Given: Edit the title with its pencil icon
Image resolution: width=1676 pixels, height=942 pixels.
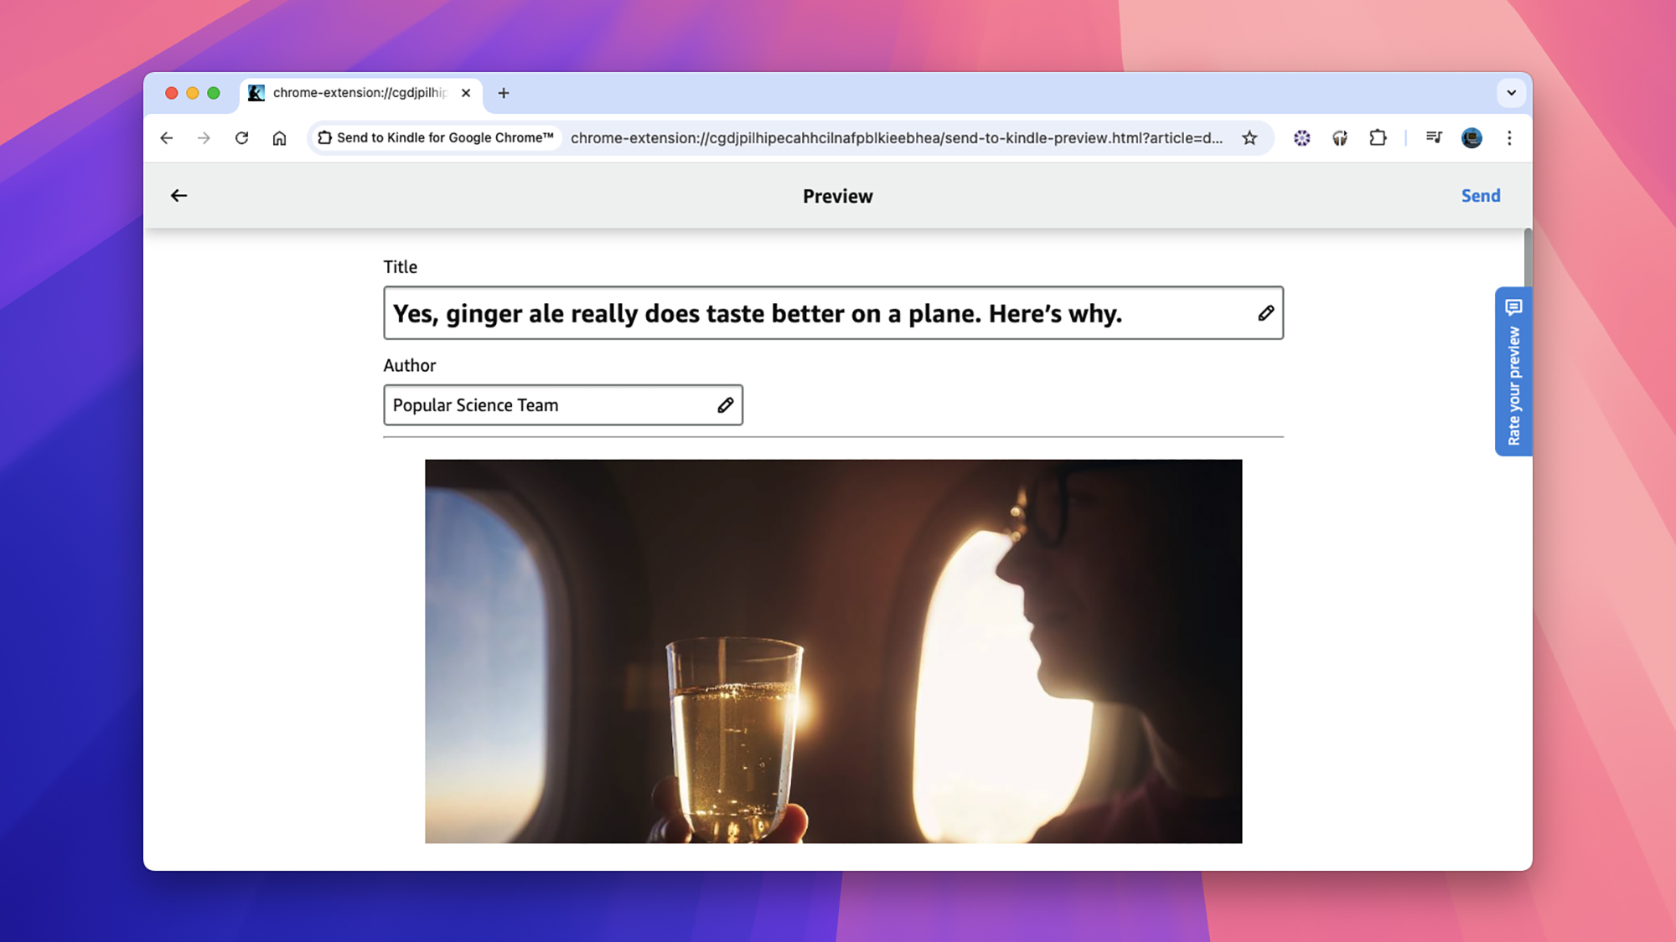Looking at the screenshot, I should pyautogui.click(x=1265, y=313).
